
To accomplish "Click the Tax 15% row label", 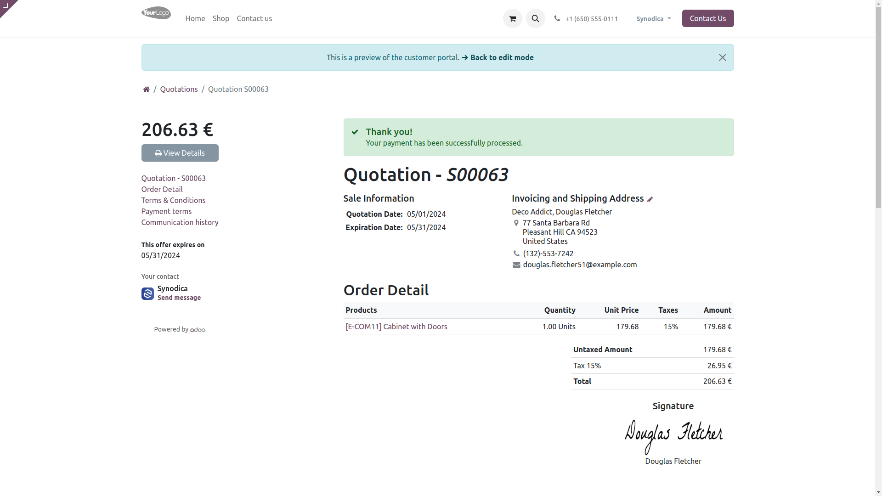I will [x=587, y=366].
